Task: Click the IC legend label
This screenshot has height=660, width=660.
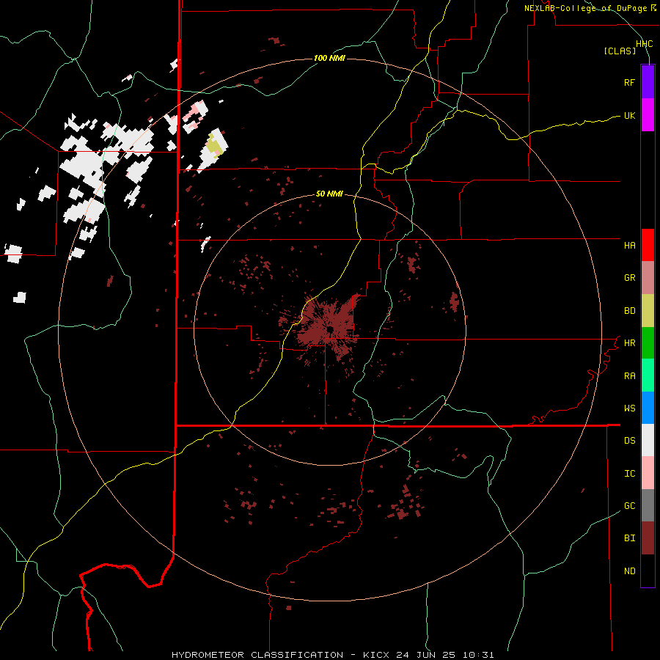Action: [629, 473]
